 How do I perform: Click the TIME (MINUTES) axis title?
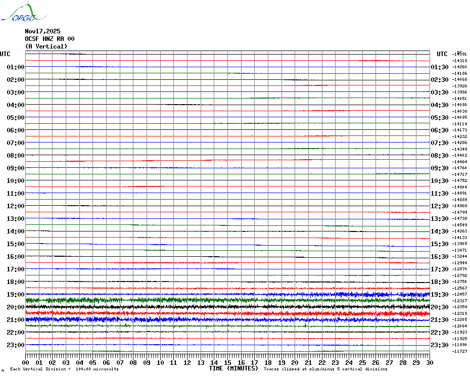click(x=233, y=368)
